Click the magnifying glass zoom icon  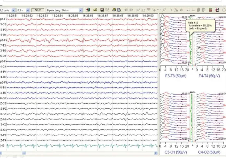point(164,10)
